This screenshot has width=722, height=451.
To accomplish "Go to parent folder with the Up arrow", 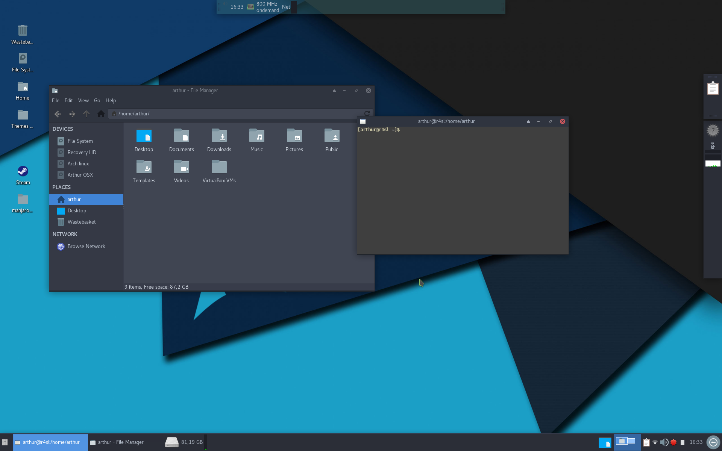I will click(x=86, y=114).
